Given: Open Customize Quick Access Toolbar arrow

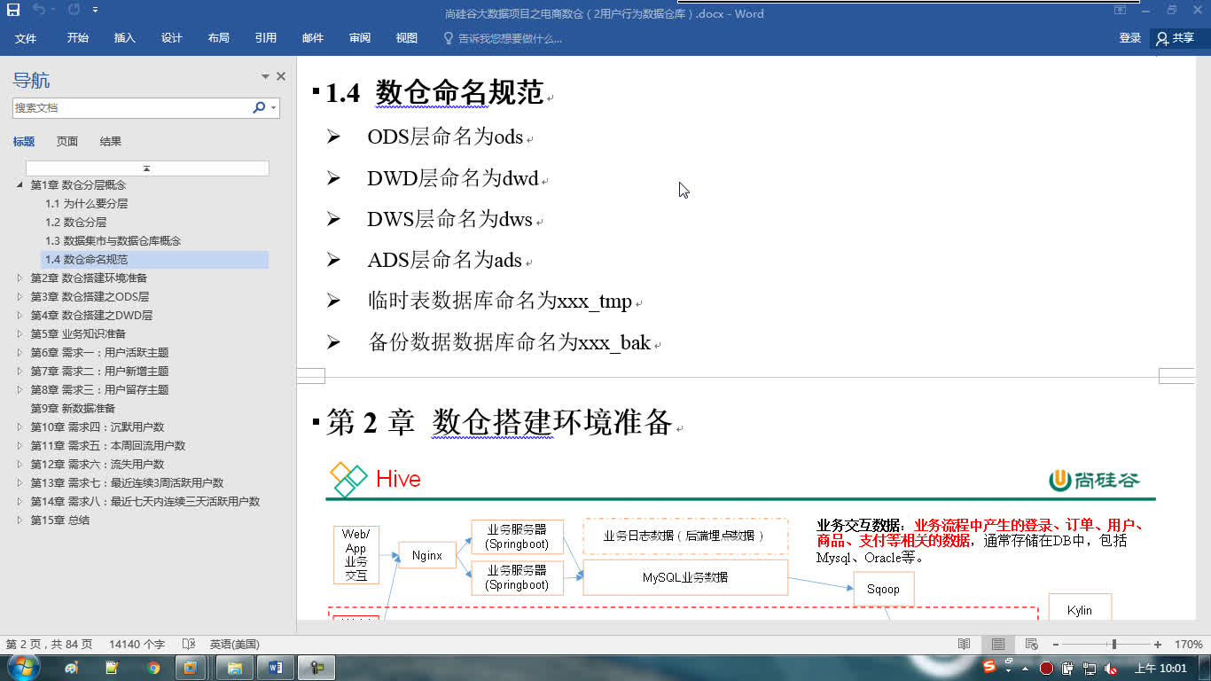Looking at the screenshot, I should 96,11.
